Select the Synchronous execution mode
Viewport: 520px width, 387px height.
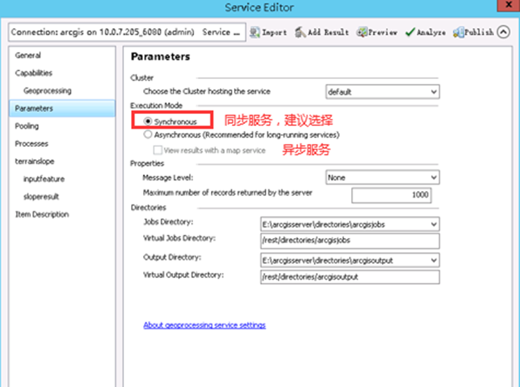click(148, 121)
